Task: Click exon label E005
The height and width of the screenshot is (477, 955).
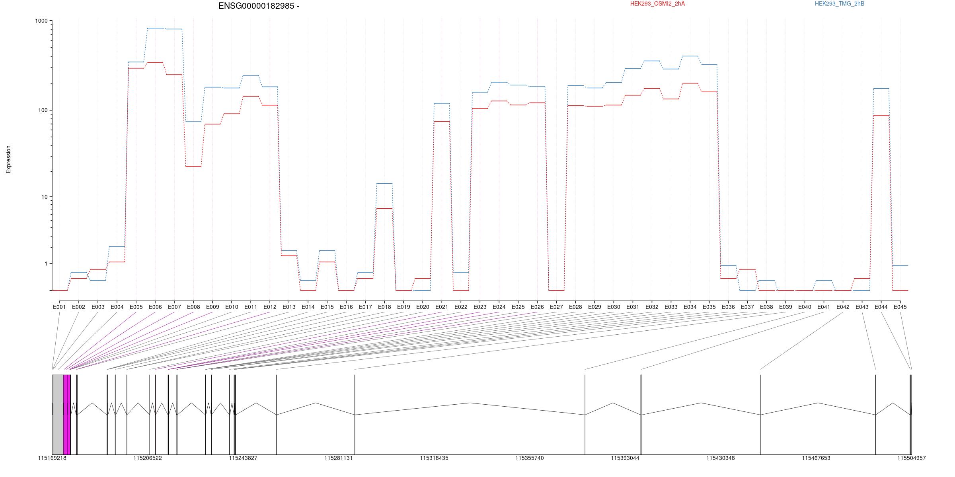Action: click(x=136, y=307)
